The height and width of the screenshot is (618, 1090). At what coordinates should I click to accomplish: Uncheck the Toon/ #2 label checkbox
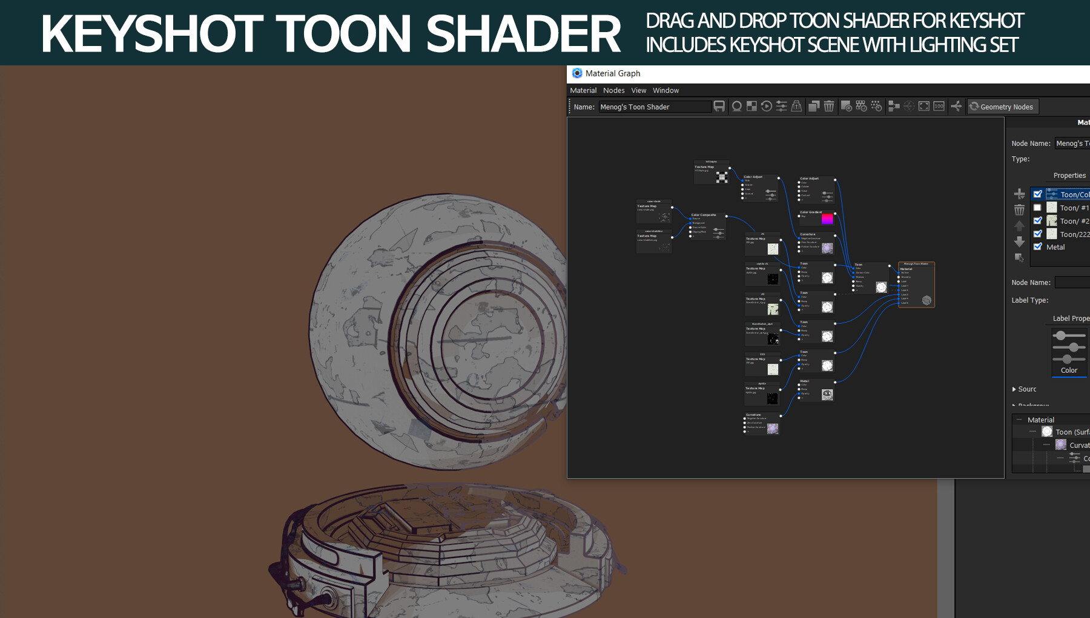pos(1037,220)
